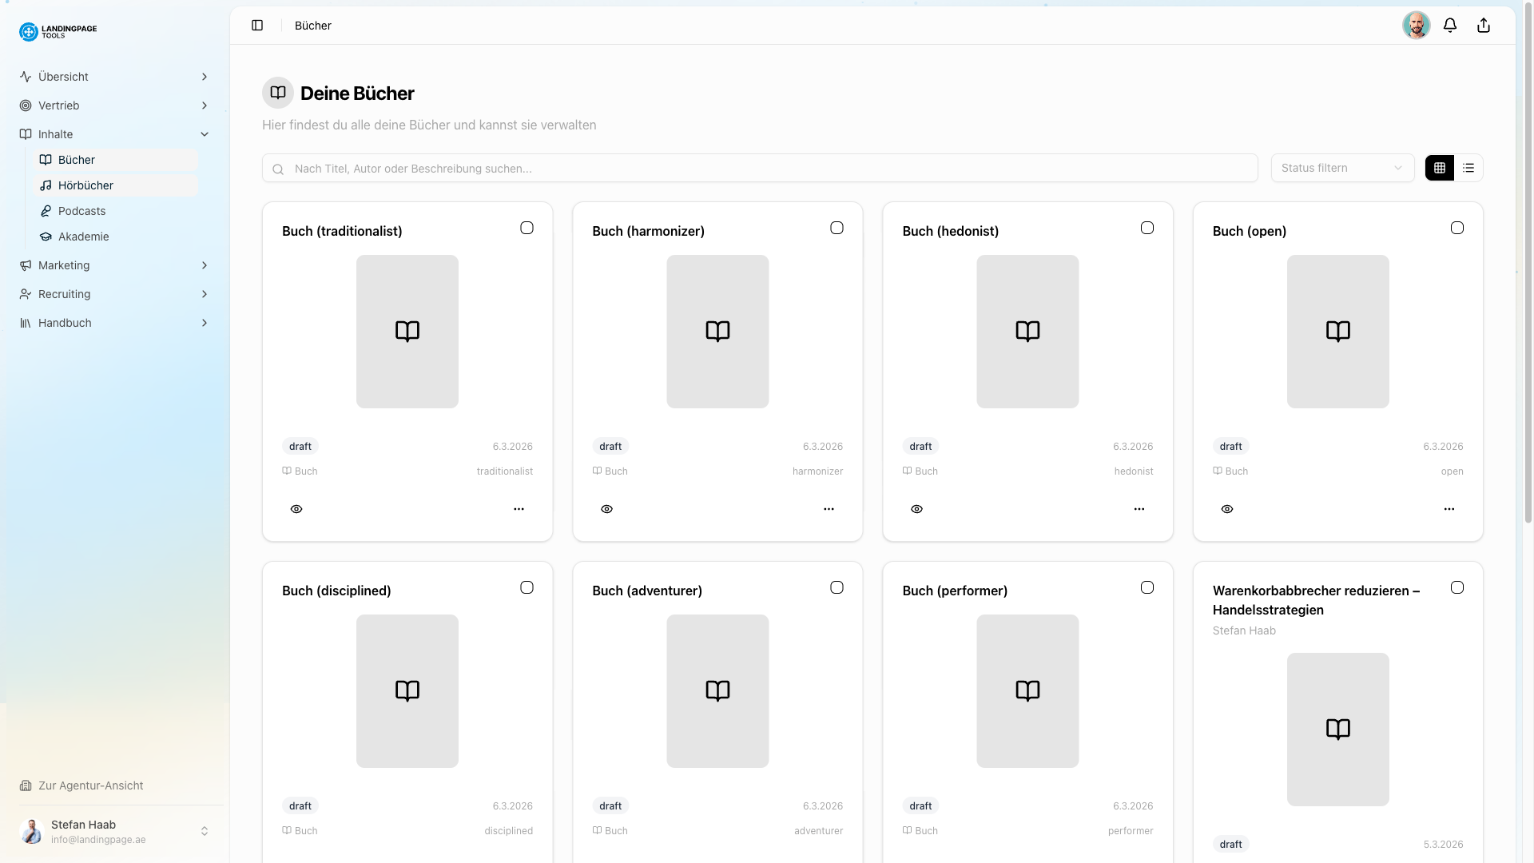Viewport: 1534px width, 863px height.
Task: Open the notification bell
Action: (x=1451, y=25)
